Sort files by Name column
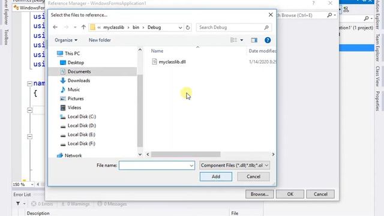Image resolution: width=384 pixels, height=216 pixels. point(157,51)
